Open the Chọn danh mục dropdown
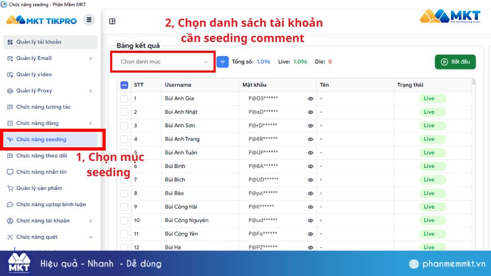The width and height of the screenshot is (491, 276). click(x=163, y=62)
